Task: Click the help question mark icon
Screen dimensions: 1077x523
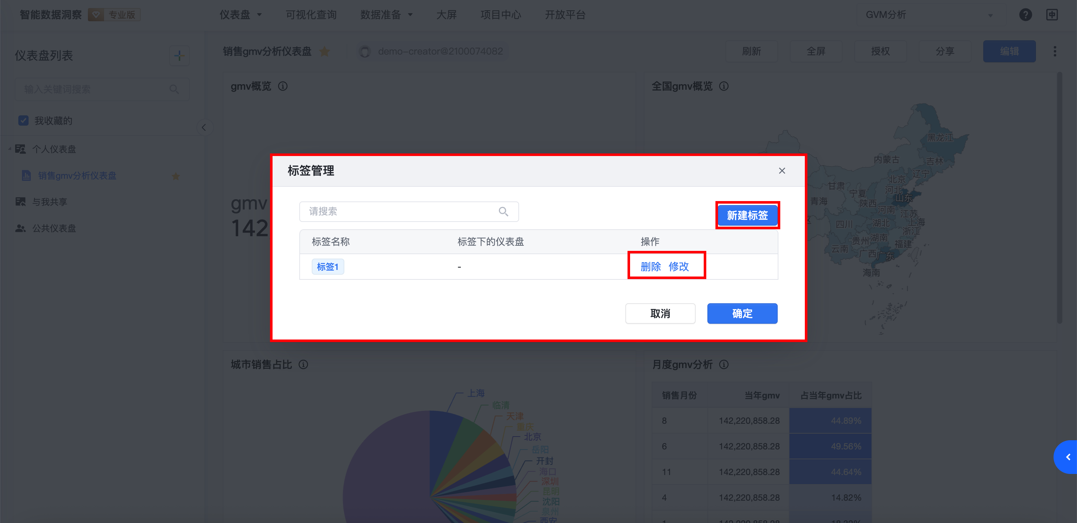Action: click(1025, 15)
